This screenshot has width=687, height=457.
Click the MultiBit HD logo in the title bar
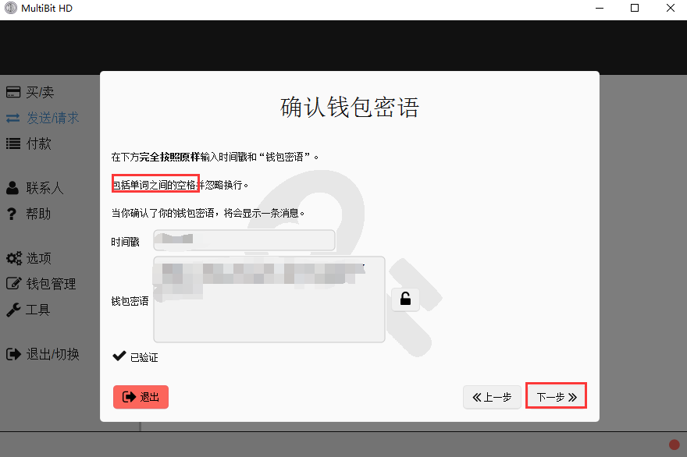tap(10, 8)
